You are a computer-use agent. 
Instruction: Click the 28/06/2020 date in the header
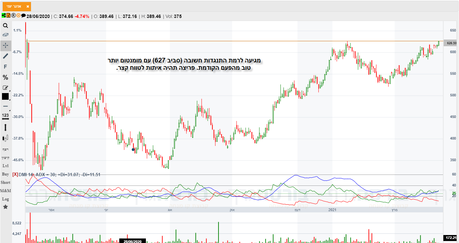tap(38, 16)
